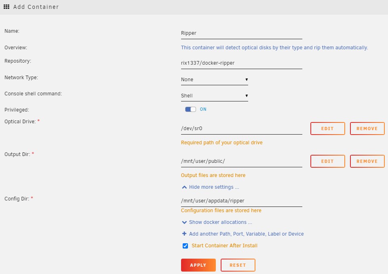Click the grid icon beside Add Container
Viewport: 388px width, 274px height.
[x=6, y=7]
